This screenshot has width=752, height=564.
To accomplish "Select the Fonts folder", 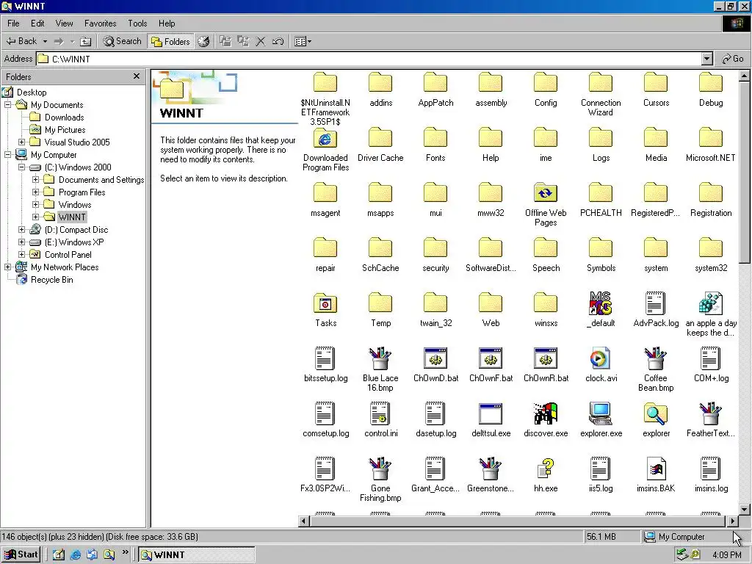I will click(x=435, y=137).
